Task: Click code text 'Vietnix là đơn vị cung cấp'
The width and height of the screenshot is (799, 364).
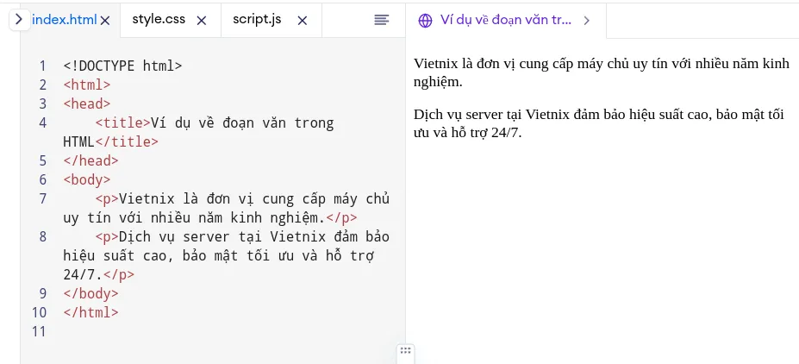Action: point(222,199)
